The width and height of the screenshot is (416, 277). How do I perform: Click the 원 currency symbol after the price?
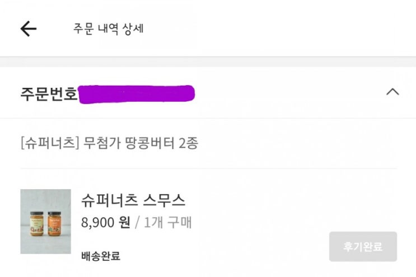[x=124, y=222]
